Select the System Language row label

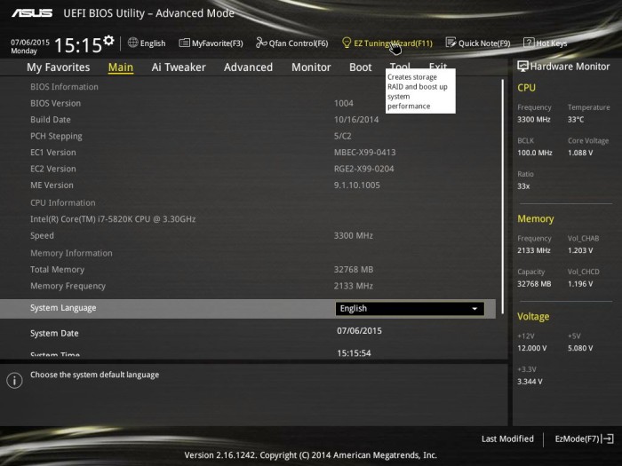click(63, 308)
